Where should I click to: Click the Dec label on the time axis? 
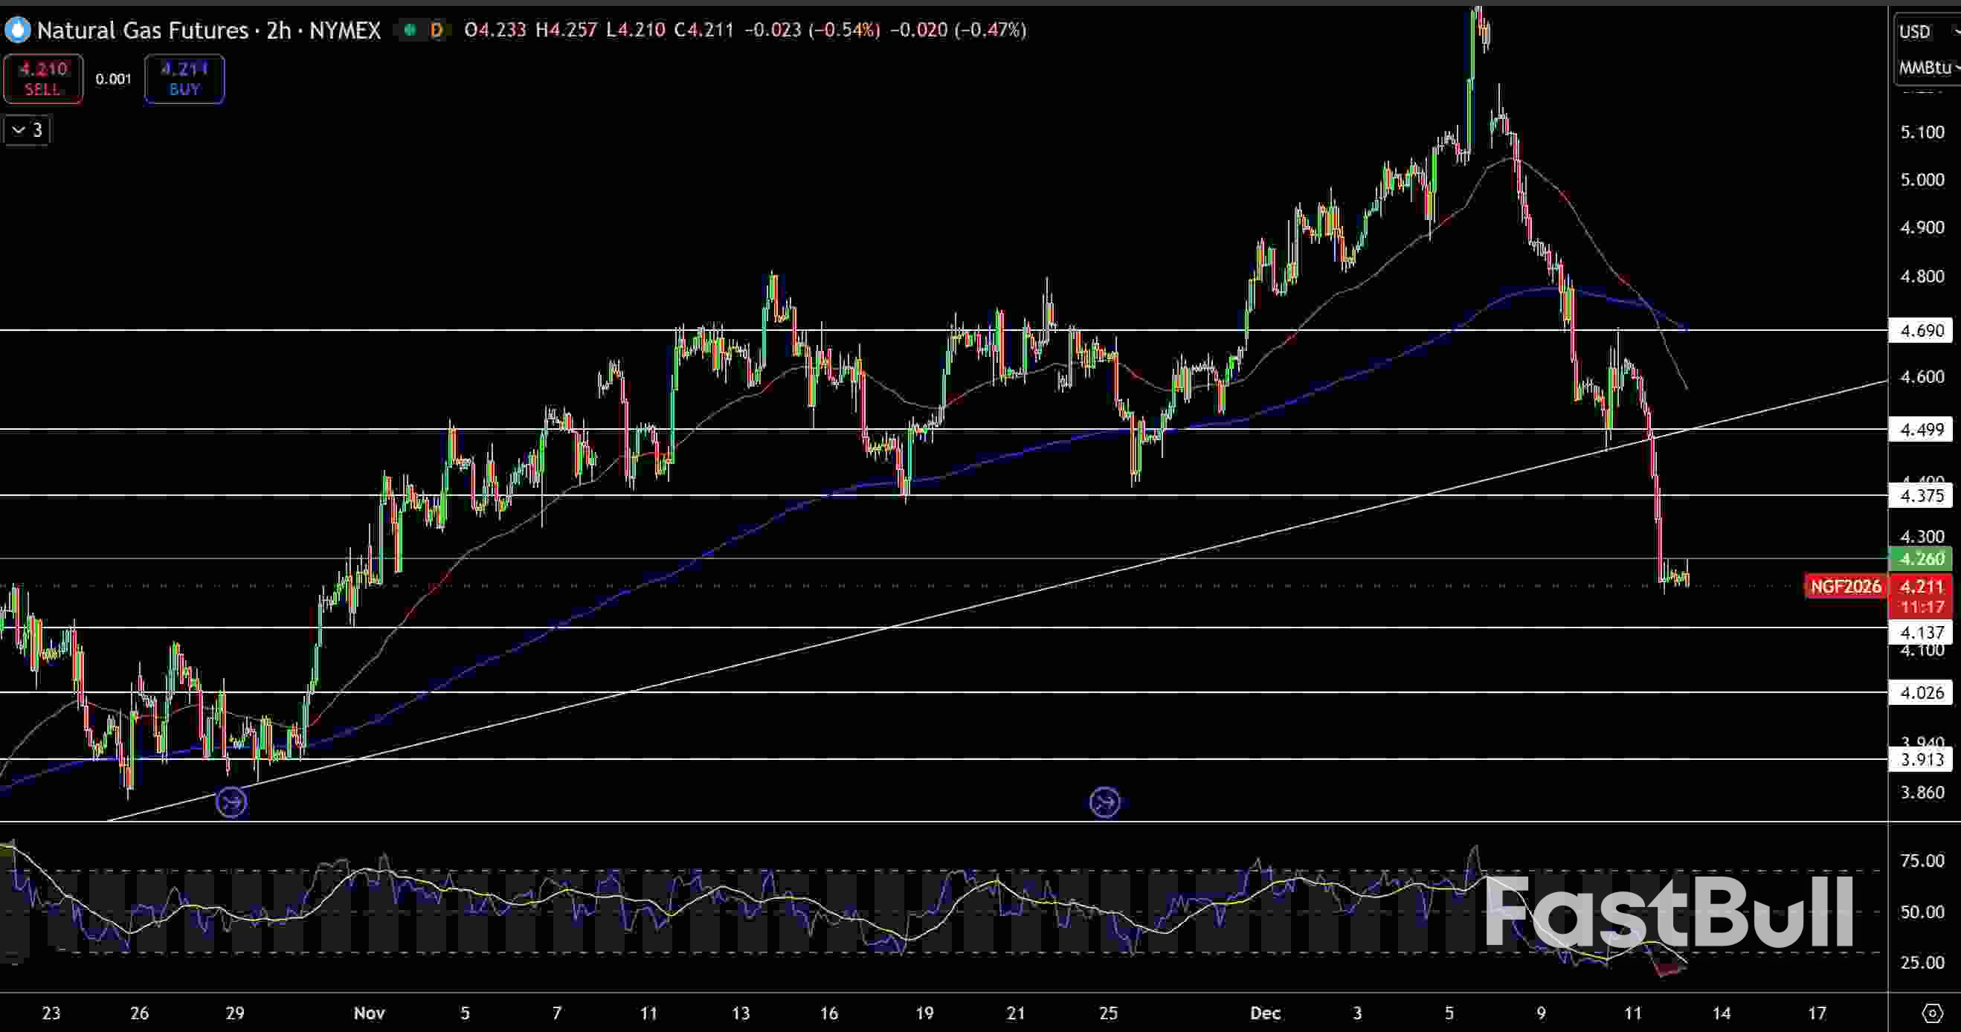(x=1265, y=1013)
